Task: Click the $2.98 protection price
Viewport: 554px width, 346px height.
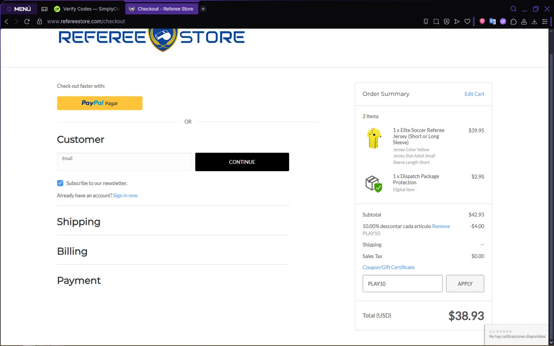Action: tap(478, 177)
